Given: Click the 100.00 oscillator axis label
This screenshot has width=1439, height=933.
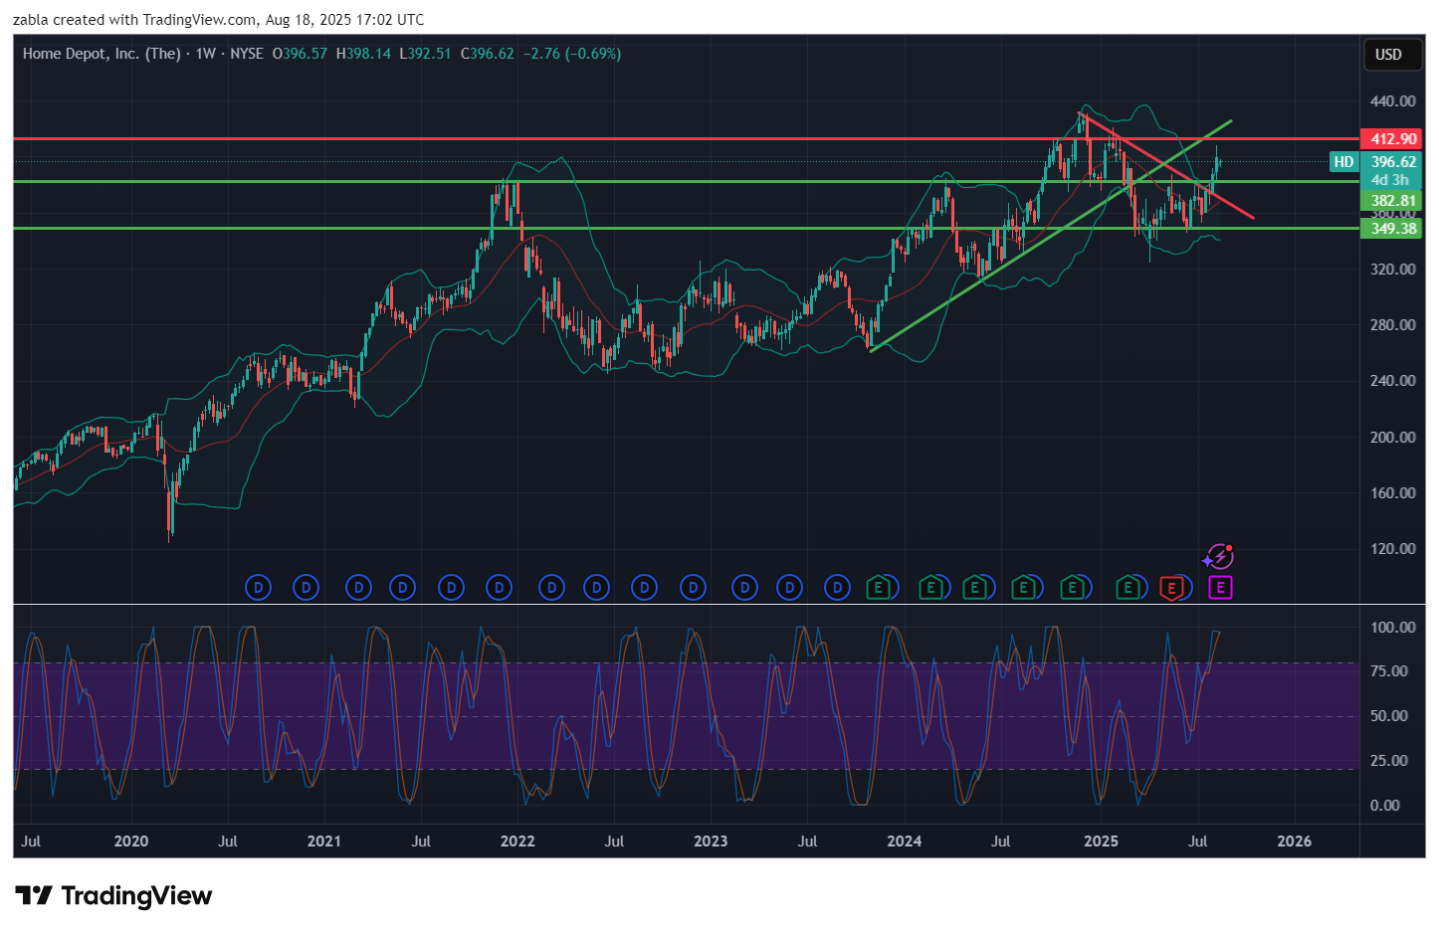Looking at the screenshot, I should (1392, 628).
